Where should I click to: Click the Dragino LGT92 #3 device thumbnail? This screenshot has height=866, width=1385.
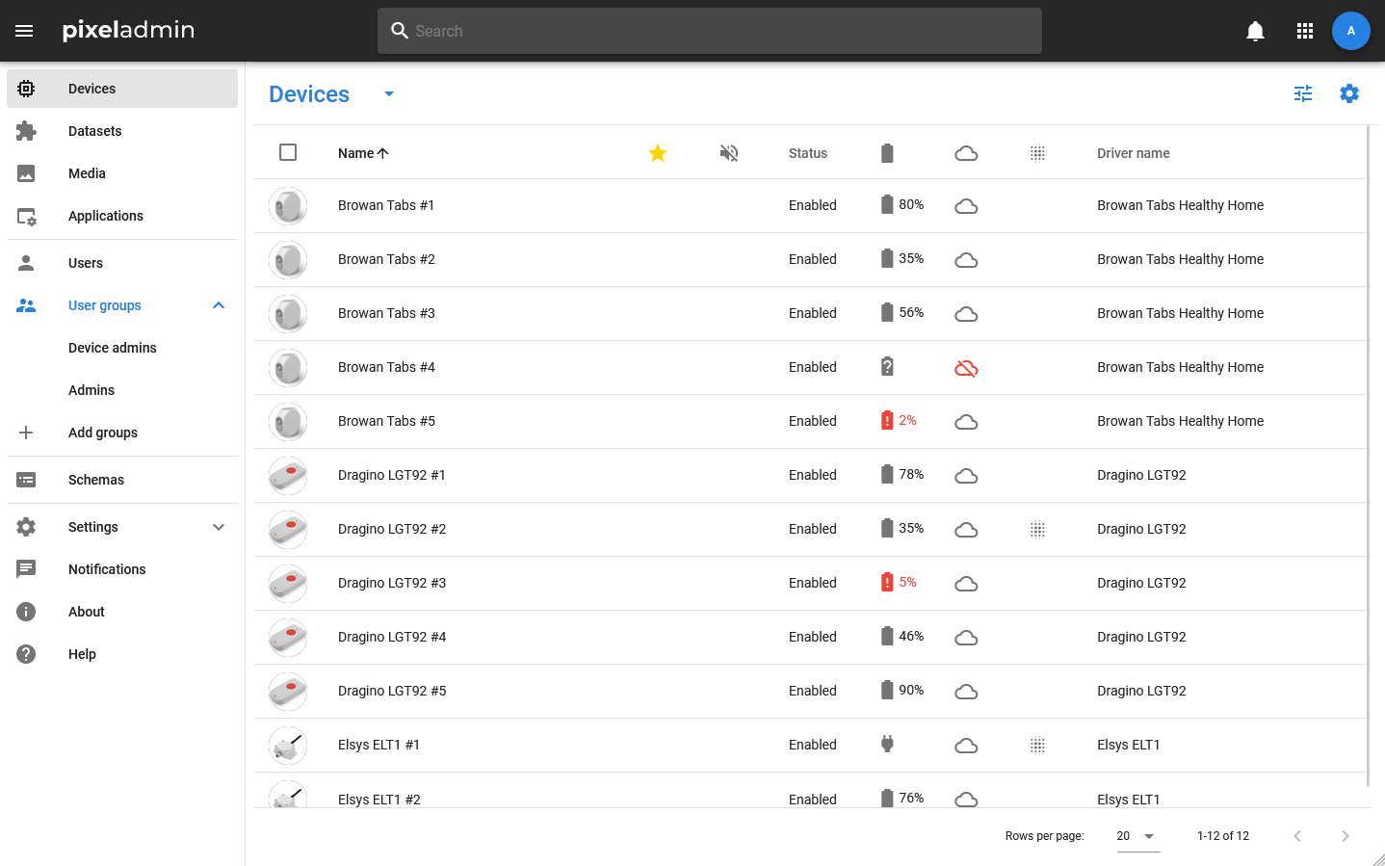[288, 584]
